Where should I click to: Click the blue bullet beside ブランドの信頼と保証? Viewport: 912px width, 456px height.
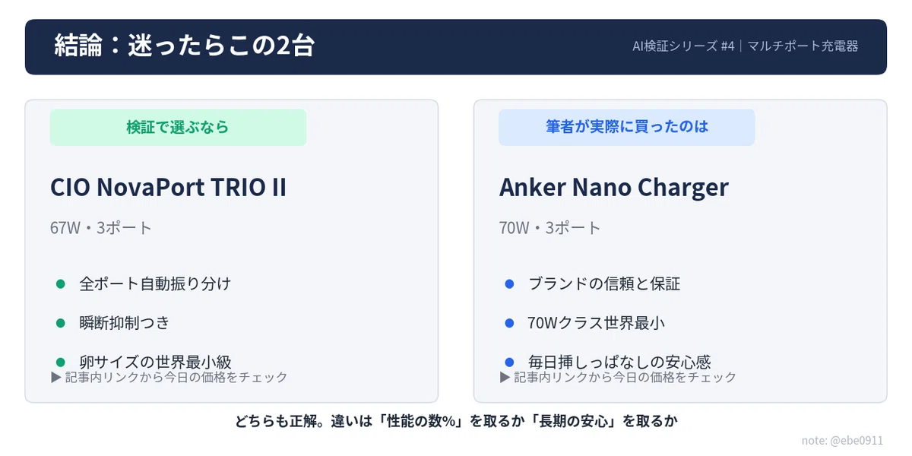tap(510, 284)
